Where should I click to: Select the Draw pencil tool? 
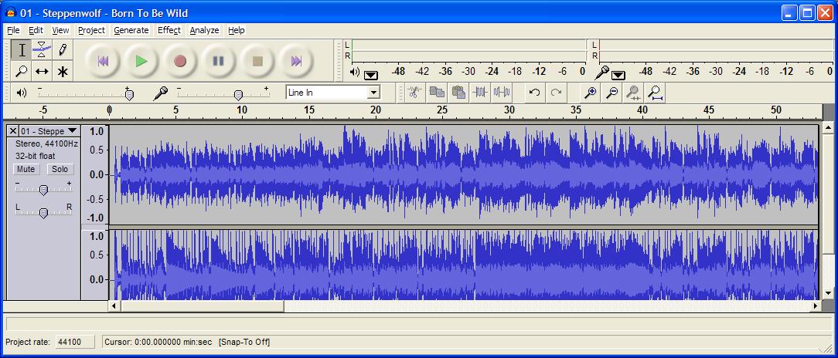pos(63,50)
